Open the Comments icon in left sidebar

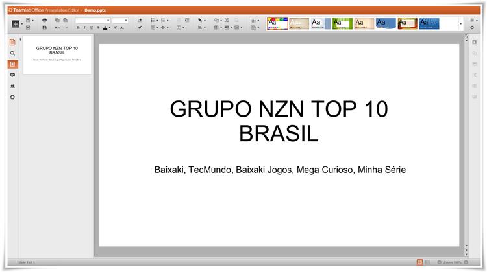pyautogui.click(x=12, y=75)
